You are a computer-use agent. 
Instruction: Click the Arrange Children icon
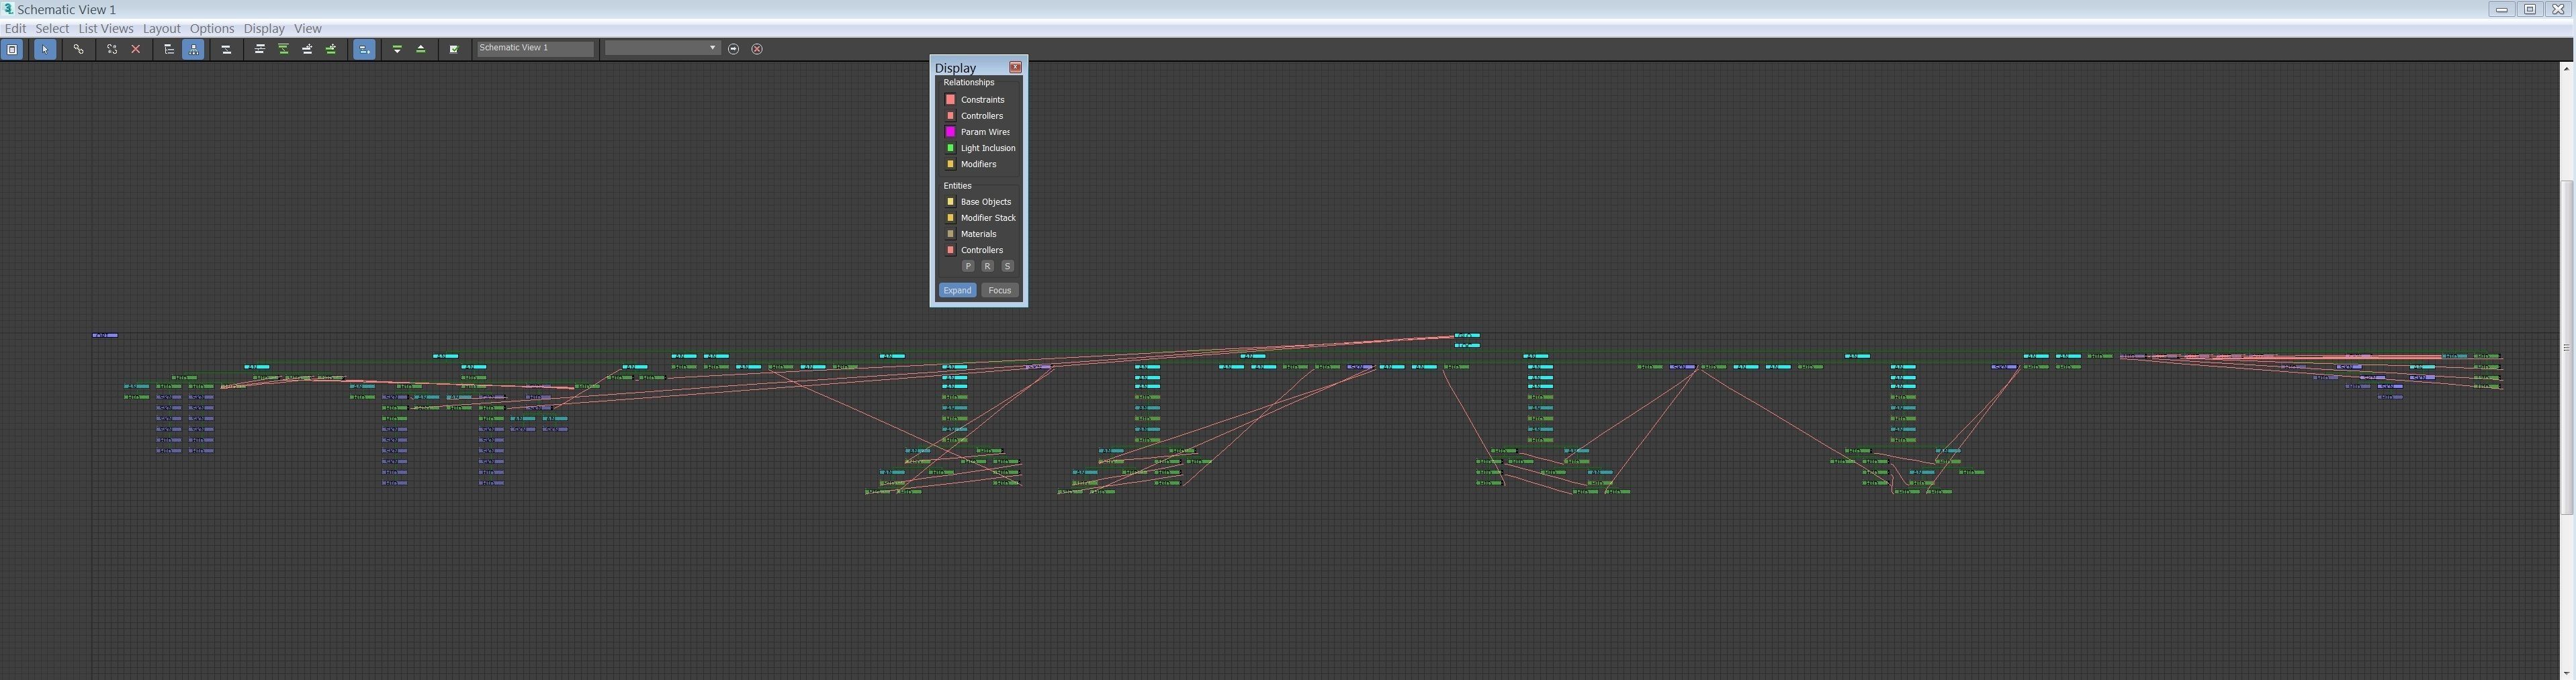pyautogui.click(x=259, y=49)
